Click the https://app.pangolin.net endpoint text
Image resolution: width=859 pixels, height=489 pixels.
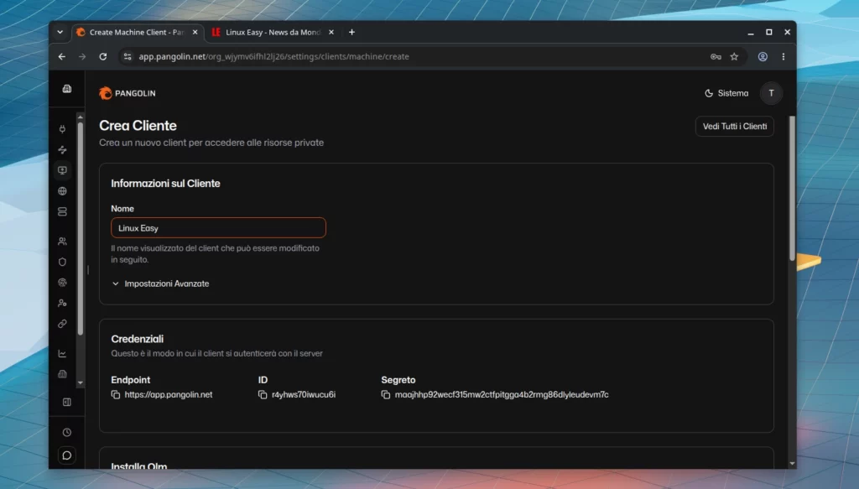click(168, 394)
